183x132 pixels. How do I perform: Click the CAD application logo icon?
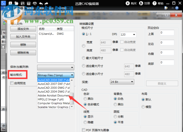pos(3,3)
